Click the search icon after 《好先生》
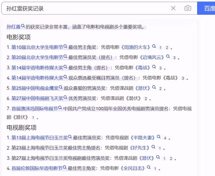The image size is (215, 176). pyautogui.click(x=153, y=147)
